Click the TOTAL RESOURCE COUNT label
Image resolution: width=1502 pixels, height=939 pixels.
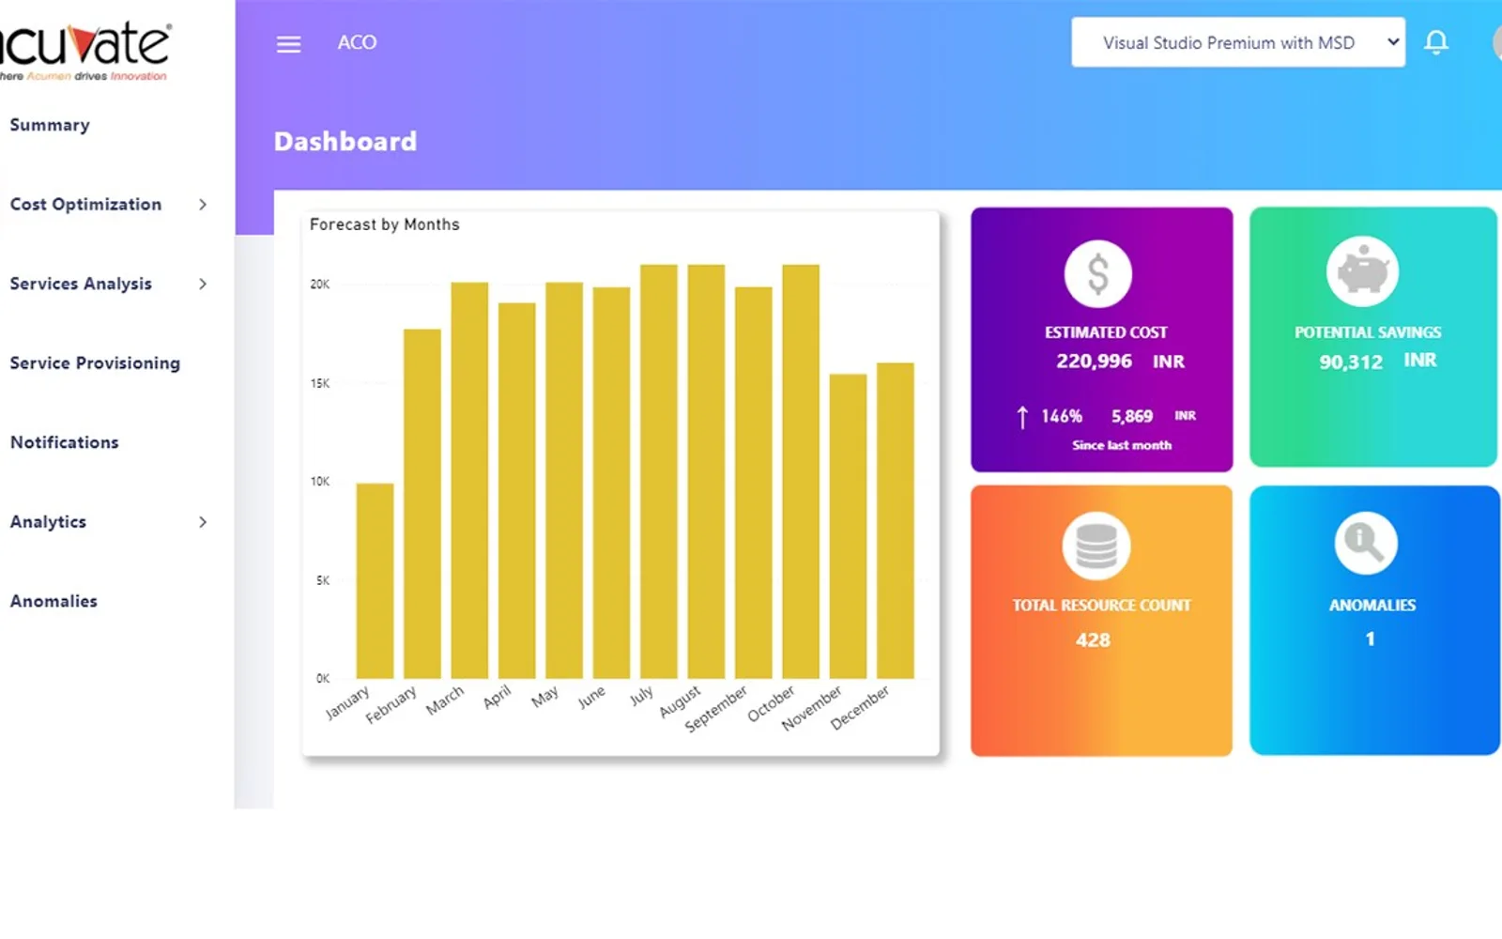(x=1101, y=606)
